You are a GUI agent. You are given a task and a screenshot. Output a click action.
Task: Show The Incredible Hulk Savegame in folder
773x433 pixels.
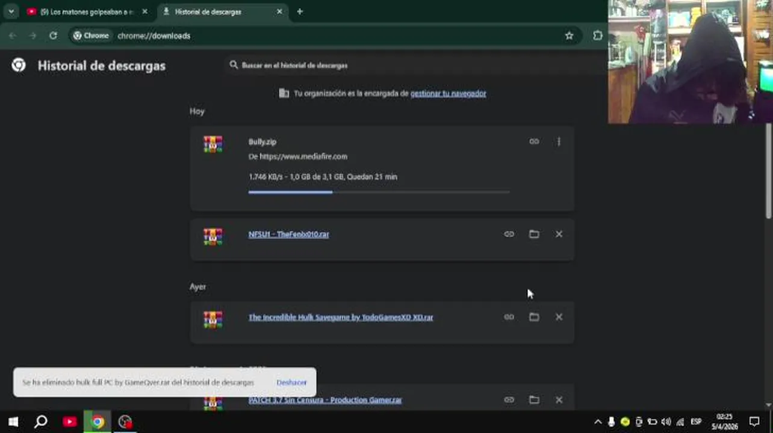tap(534, 317)
